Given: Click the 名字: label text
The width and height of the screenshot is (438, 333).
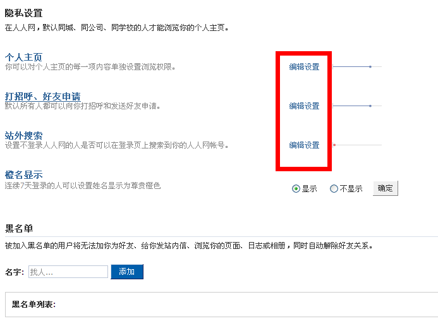Looking at the screenshot, I should coord(15,272).
